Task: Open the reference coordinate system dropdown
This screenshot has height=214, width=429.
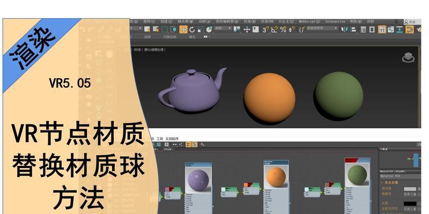Action: [223, 28]
